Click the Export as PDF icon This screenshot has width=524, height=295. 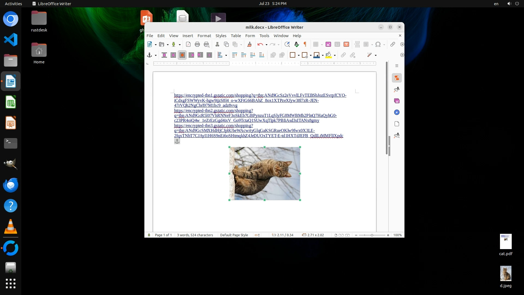[188, 44]
